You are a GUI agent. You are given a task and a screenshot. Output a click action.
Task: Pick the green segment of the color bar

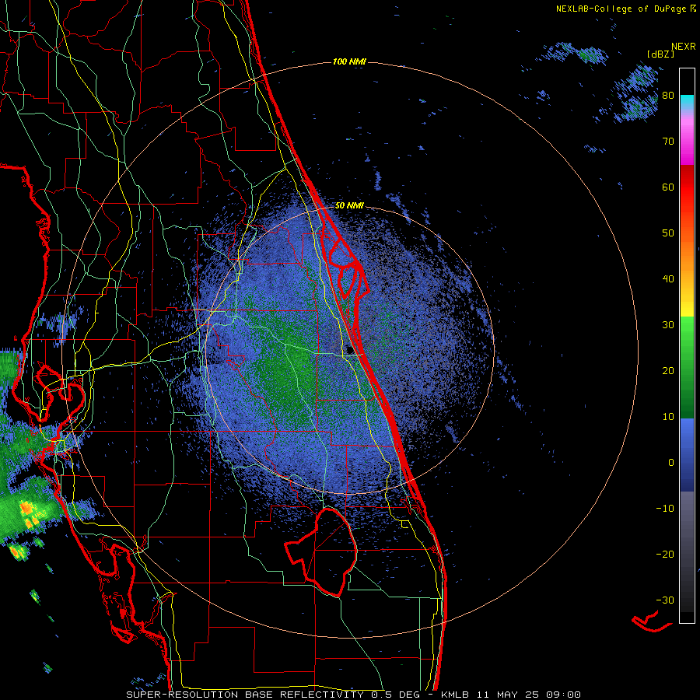tap(687, 367)
